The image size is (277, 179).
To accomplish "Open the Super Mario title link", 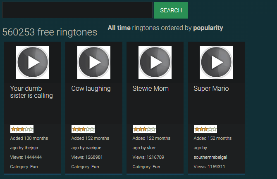I will (x=211, y=88).
